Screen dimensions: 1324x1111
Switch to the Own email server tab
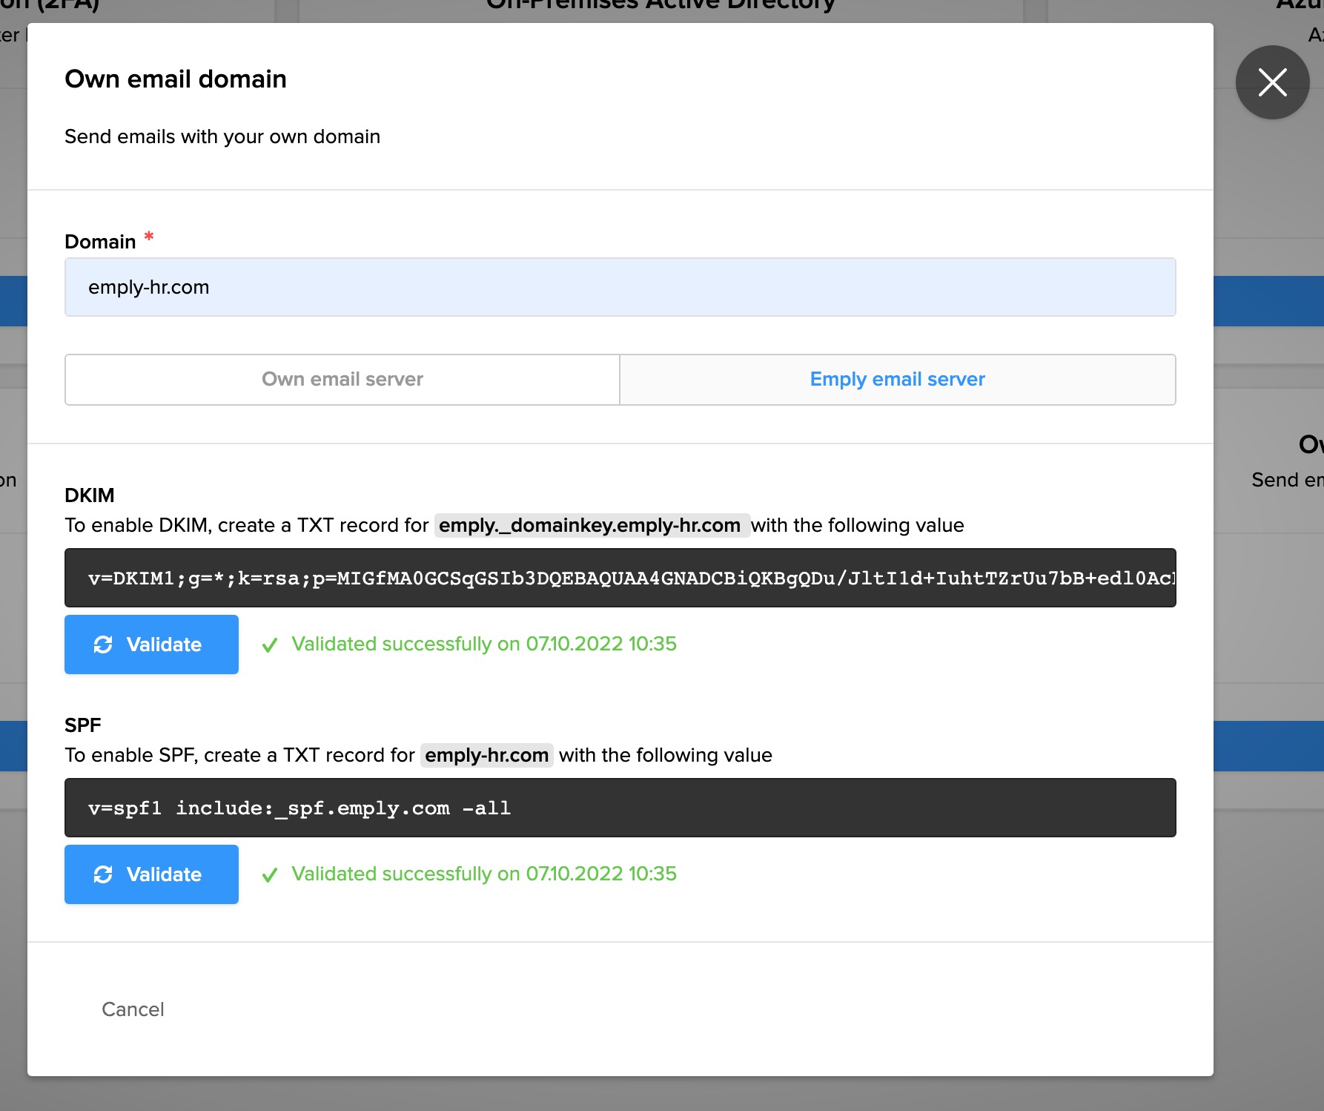342,380
